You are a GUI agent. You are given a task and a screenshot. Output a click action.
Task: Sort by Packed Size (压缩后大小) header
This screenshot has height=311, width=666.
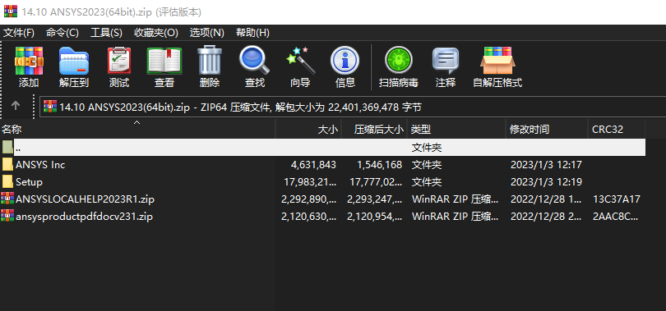click(x=374, y=129)
